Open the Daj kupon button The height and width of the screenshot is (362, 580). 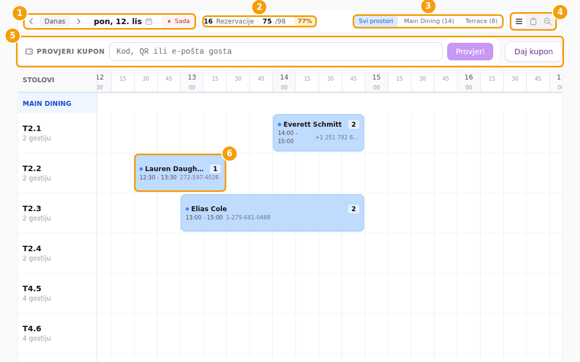point(533,52)
